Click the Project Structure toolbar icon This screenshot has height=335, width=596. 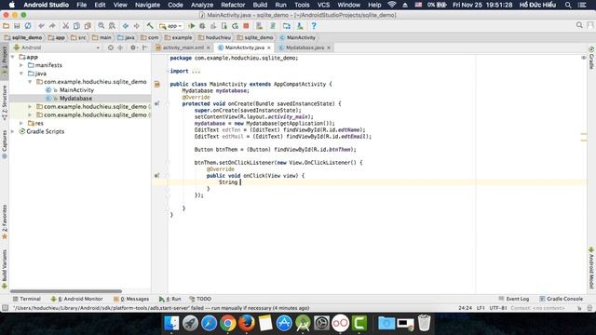tap(286, 26)
